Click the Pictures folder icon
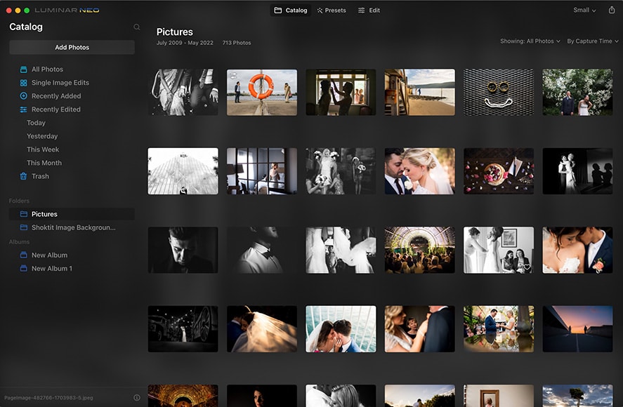Image resolution: width=623 pixels, height=407 pixels. click(x=23, y=214)
